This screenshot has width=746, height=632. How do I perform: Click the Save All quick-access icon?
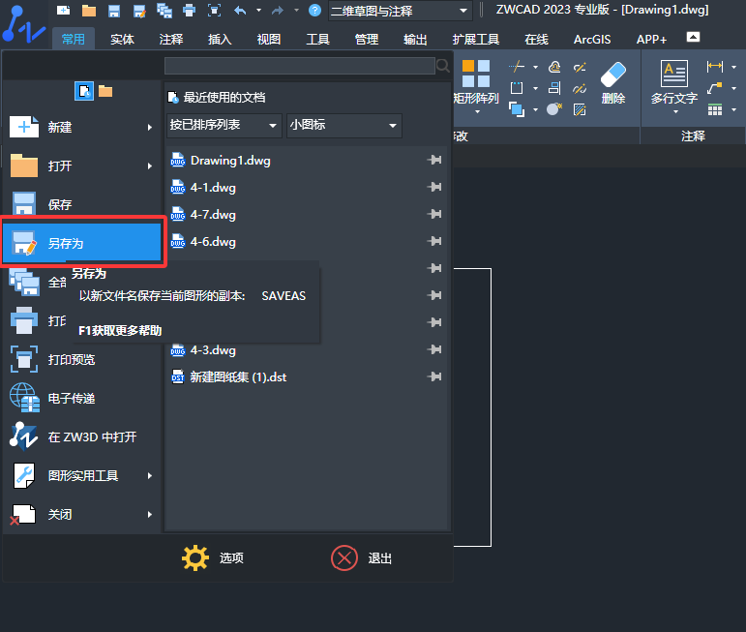click(x=164, y=11)
